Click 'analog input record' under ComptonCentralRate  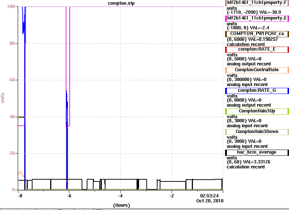[247, 85]
